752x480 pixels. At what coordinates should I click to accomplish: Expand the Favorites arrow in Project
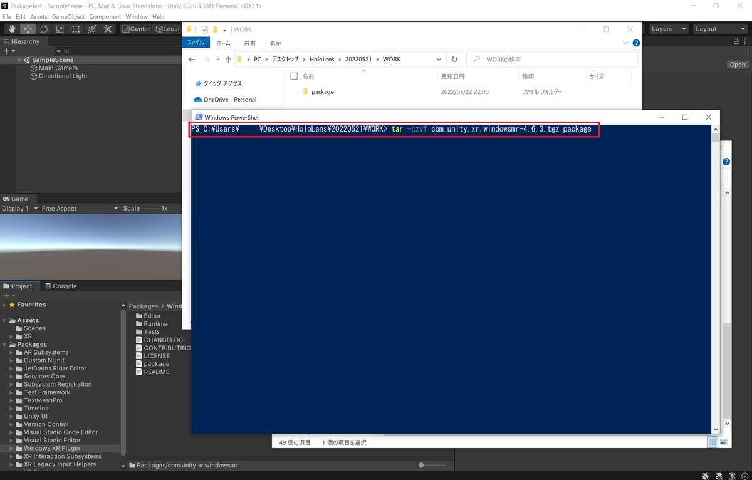[4, 305]
